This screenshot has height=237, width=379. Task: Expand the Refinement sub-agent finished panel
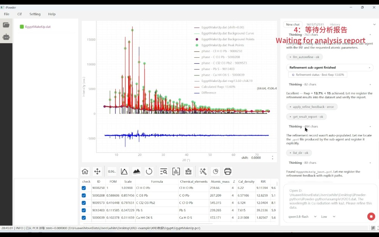[x=330, y=67]
